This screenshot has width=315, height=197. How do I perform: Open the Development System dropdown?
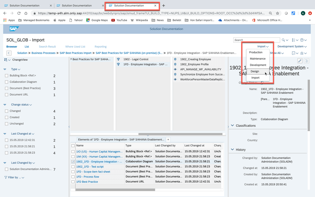click(292, 46)
